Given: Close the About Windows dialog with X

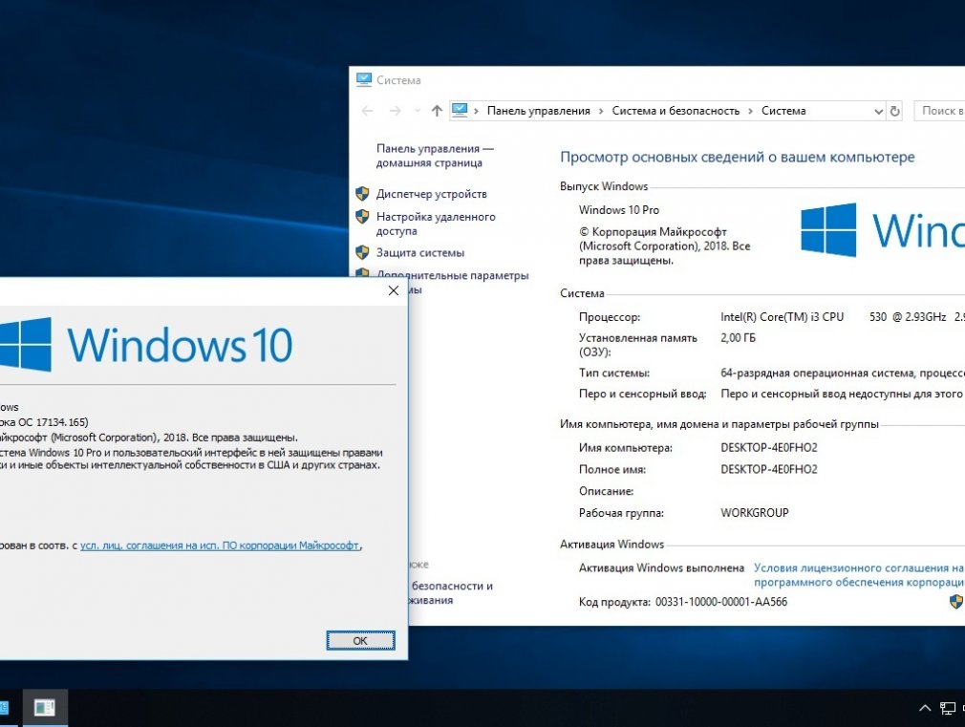Looking at the screenshot, I should 394,290.
